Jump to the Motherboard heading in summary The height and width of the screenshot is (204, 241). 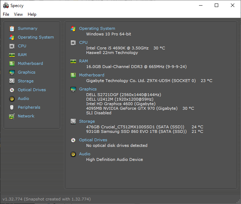[x=91, y=75]
